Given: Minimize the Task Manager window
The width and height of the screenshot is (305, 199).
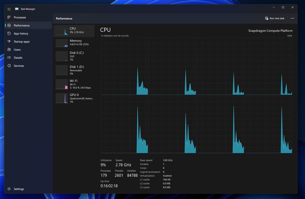Looking at the screenshot, I should click(273, 7).
